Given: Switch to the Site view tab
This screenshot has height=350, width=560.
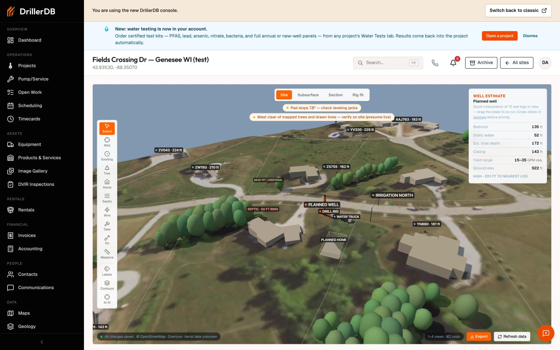Looking at the screenshot, I should [284, 95].
